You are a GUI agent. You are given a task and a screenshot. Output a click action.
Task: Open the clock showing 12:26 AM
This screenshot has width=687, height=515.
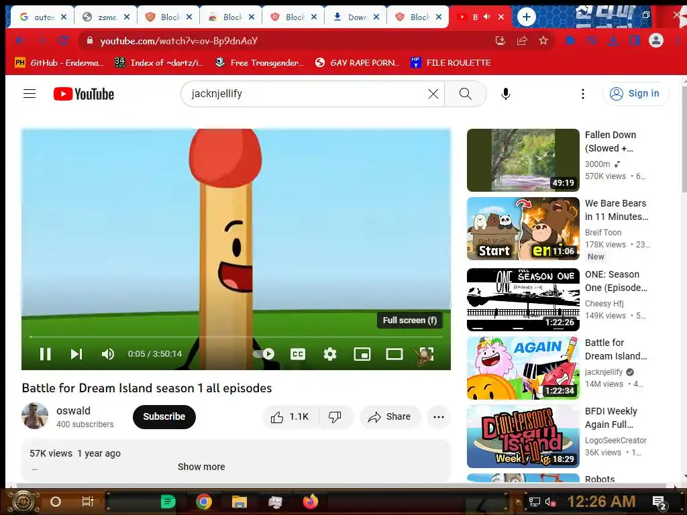[x=601, y=502]
